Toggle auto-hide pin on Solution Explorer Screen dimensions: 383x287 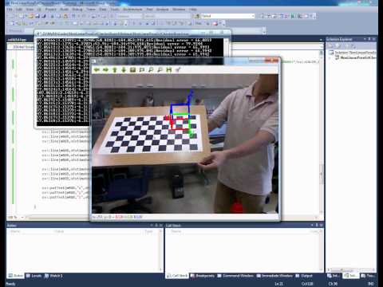[369, 39]
